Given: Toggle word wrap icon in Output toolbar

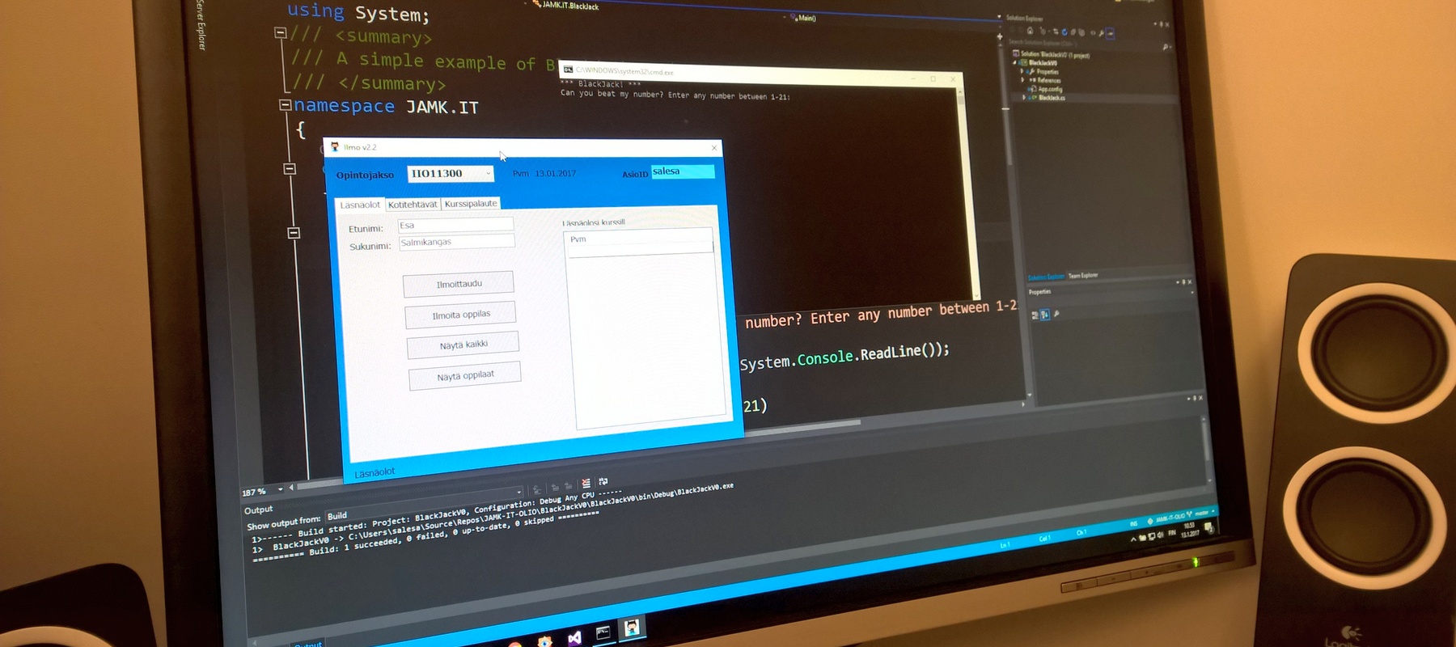Looking at the screenshot, I should pos(603,482).
